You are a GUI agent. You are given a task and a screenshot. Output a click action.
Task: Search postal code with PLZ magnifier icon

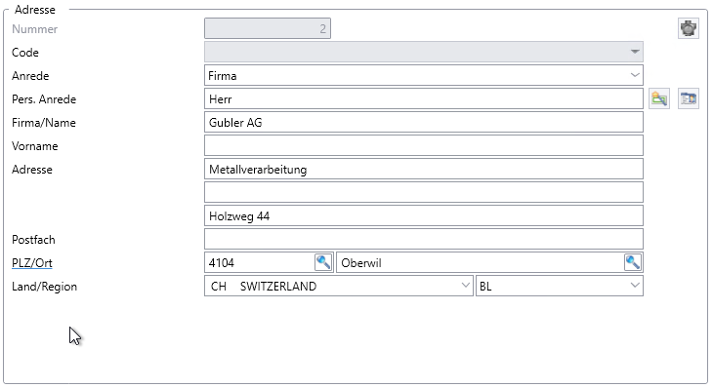[323, 262]
